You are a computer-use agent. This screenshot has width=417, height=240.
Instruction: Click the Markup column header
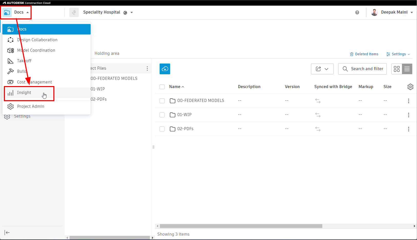(x=366, y=87)
